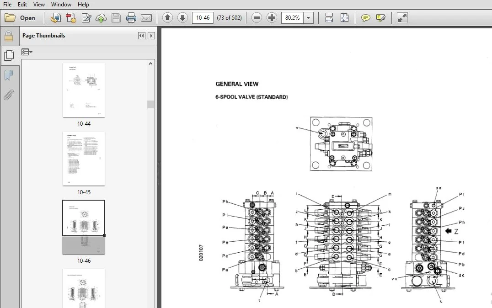Zoom out with the minus button
This screenshot has width=492, height=308.
pos(257,17)
